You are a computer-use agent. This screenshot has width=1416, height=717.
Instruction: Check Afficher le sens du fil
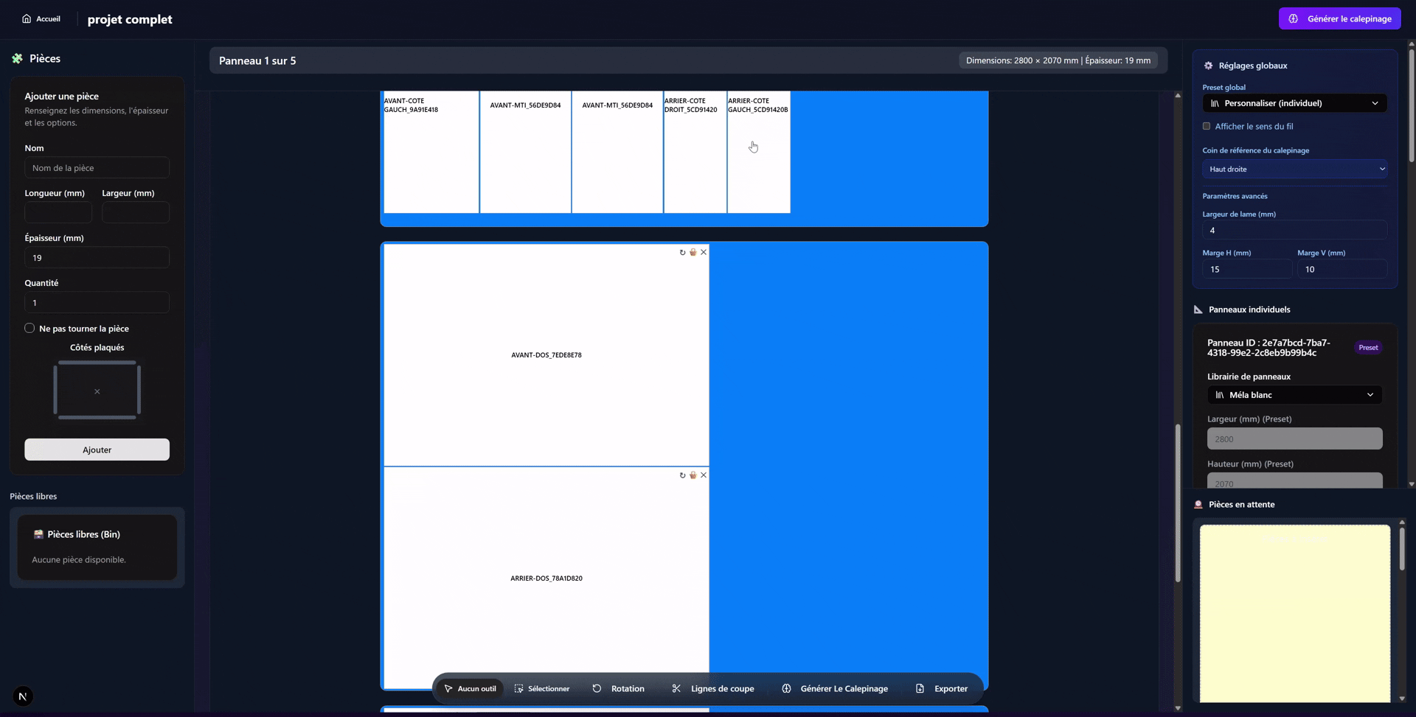(1207, 127)
